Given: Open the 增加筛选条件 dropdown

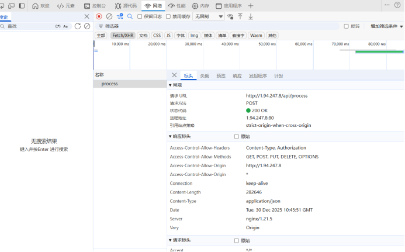Looking at the screenshot, I should click(387, 26).
